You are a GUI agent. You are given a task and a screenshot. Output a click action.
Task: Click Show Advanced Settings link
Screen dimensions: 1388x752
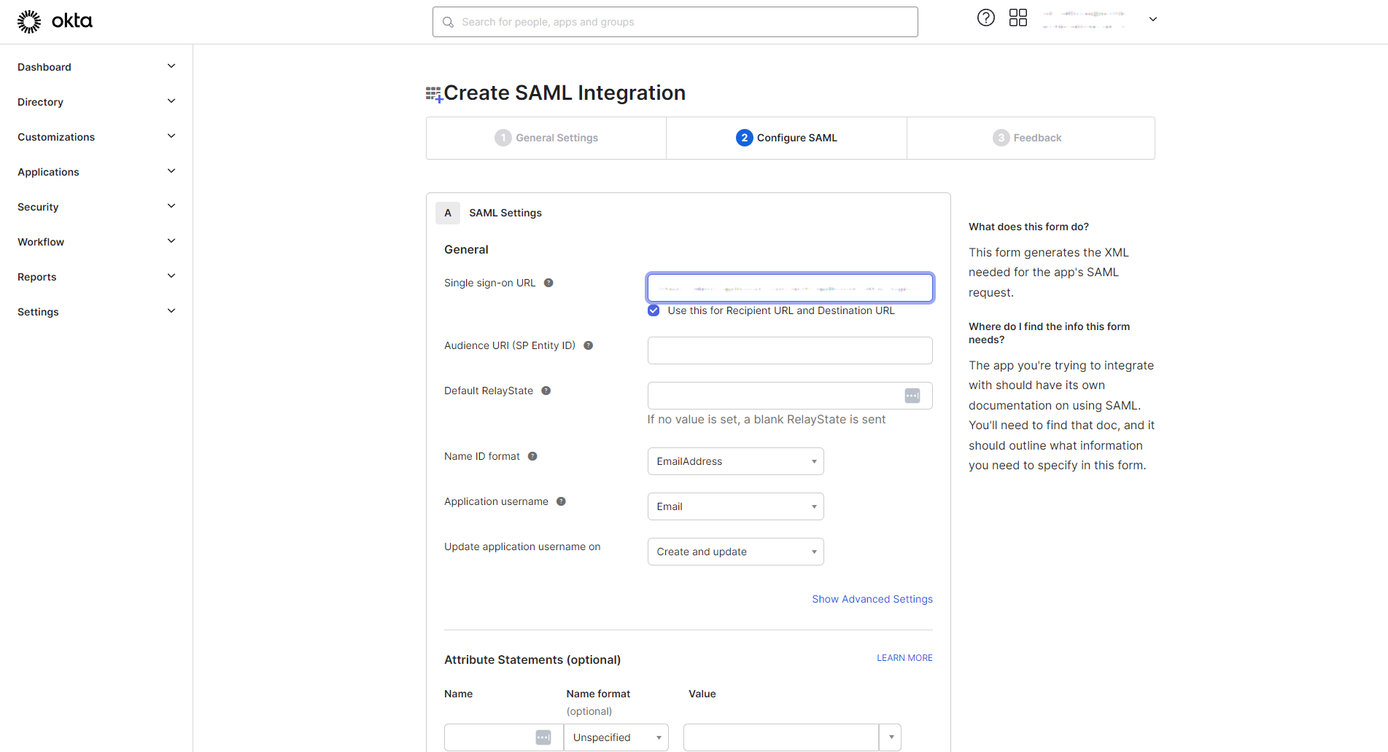pos(872,599)
